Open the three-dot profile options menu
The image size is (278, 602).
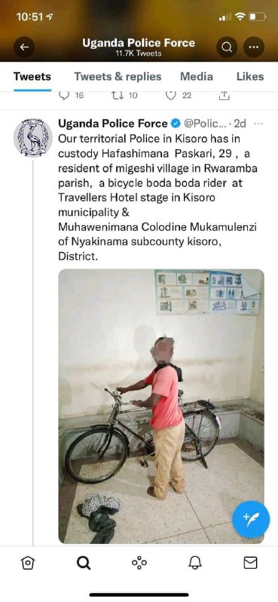pos(254,47)
